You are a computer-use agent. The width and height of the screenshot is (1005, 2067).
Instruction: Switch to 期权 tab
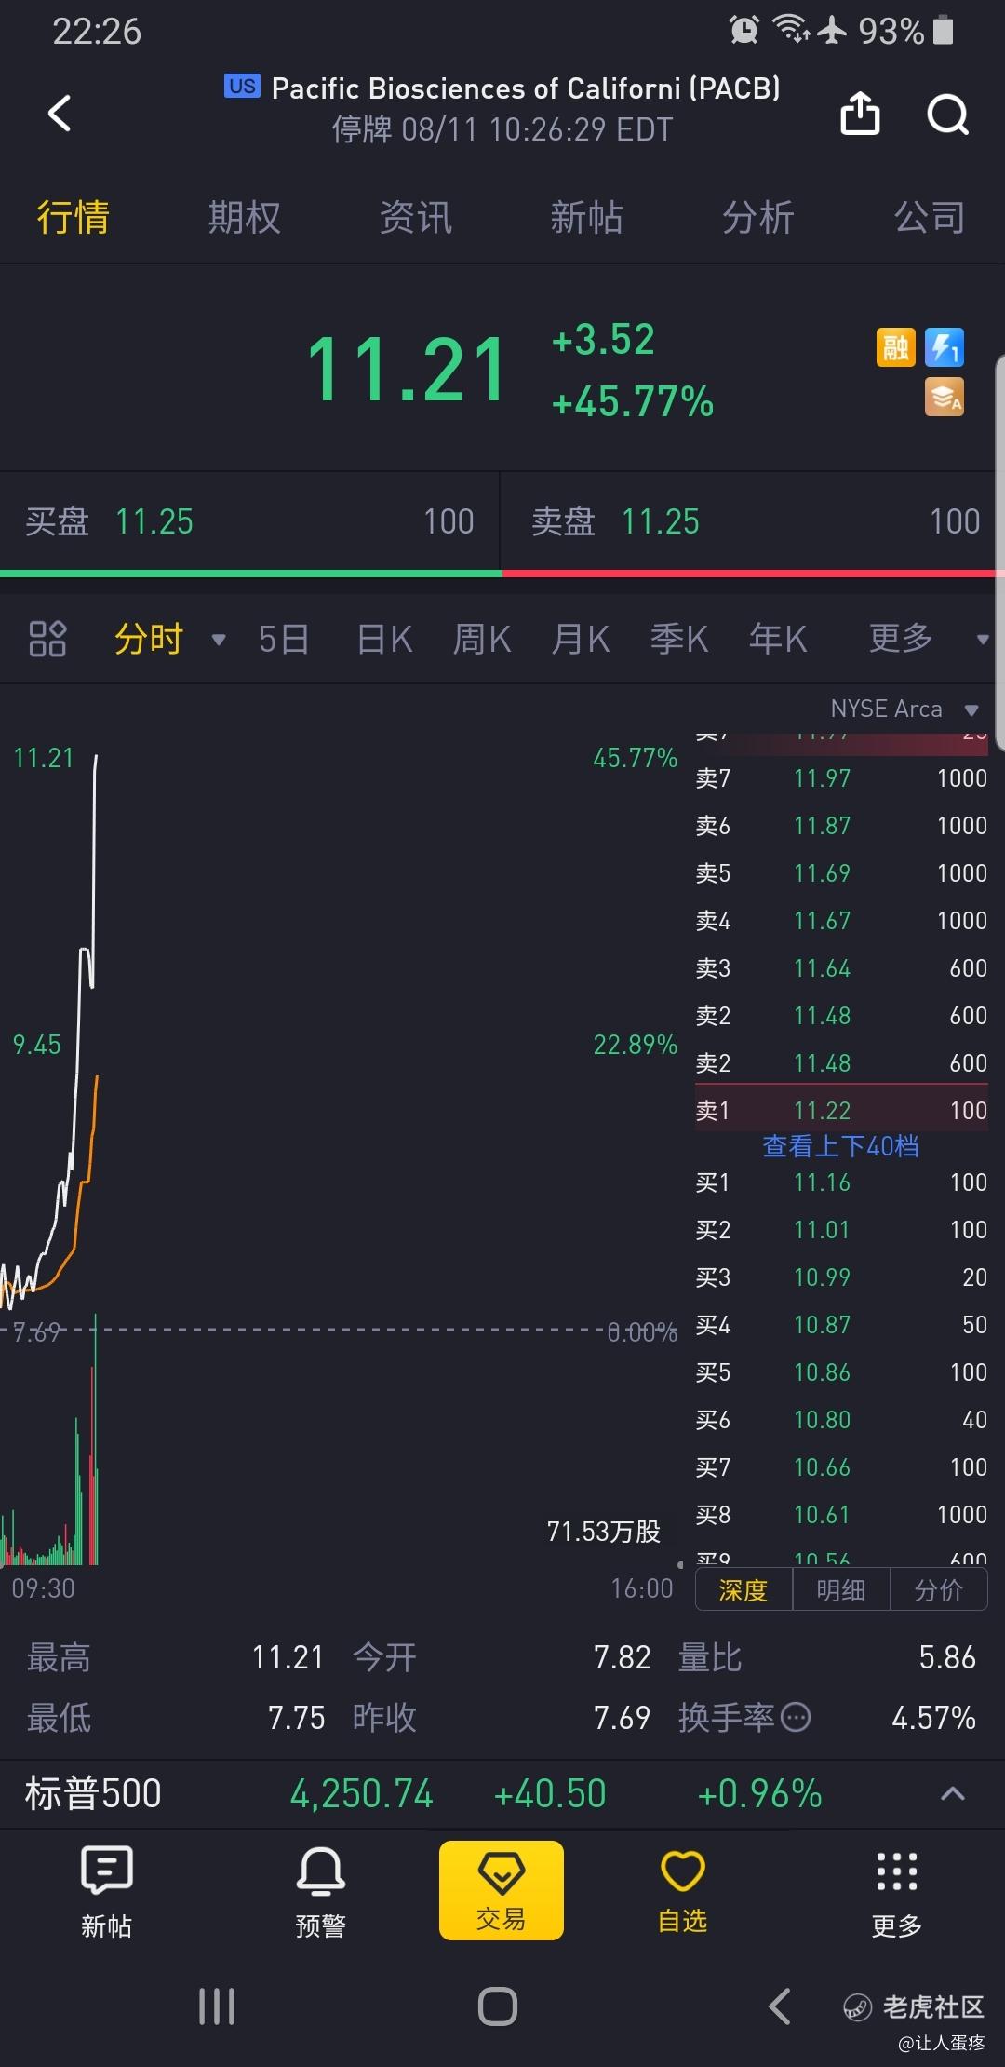(244, 217)
